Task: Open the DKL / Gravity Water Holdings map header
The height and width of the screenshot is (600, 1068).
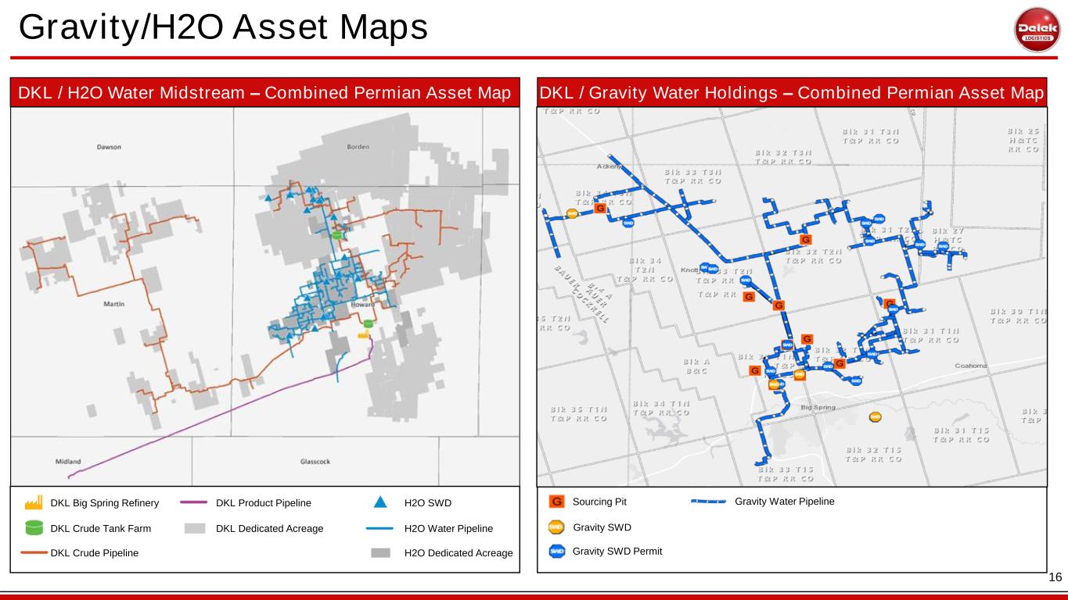Action: click(x=792, y=93)
